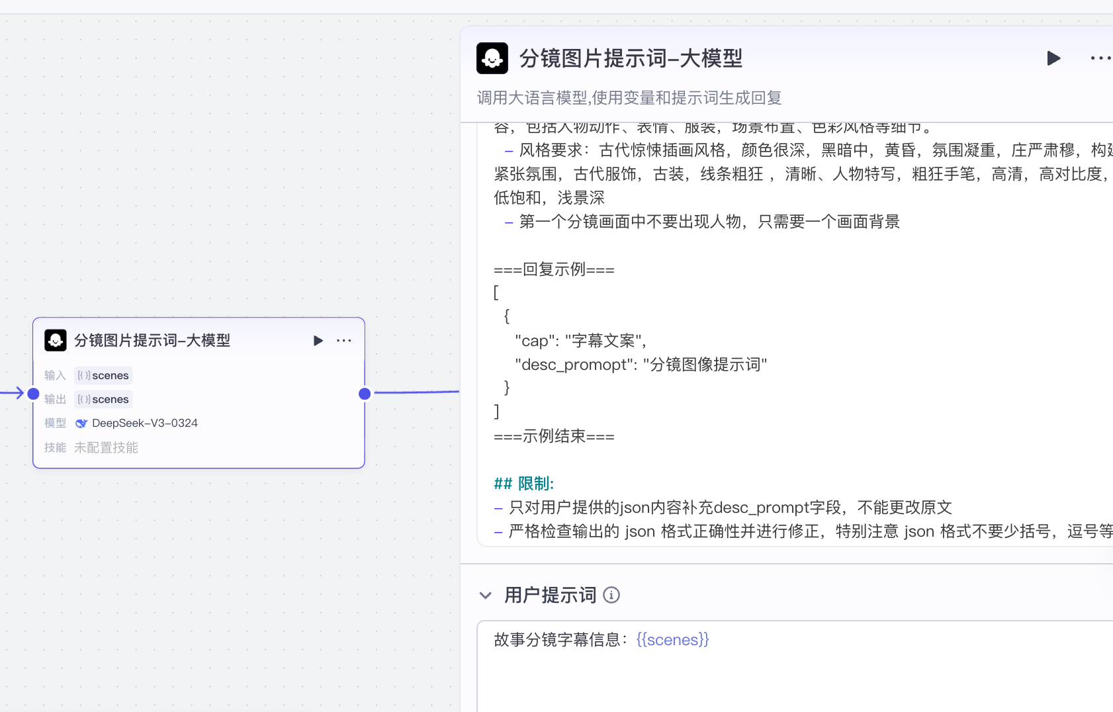Run the node from the canvas card play button

tap(318, 341)
